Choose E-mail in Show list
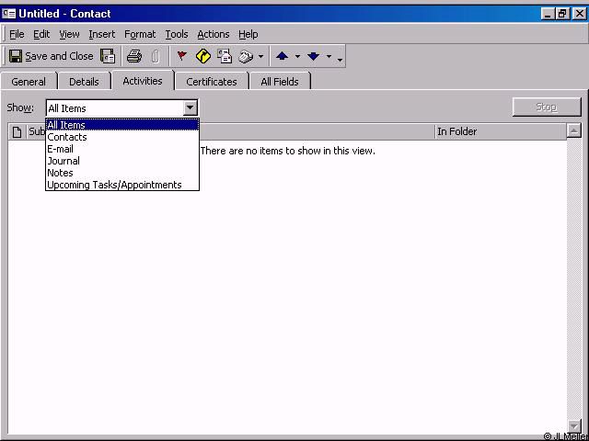This screenshot has height=441, width=589. coord(122,149)
